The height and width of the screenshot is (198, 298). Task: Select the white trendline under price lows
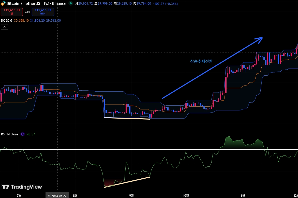(x=127, y=118)
